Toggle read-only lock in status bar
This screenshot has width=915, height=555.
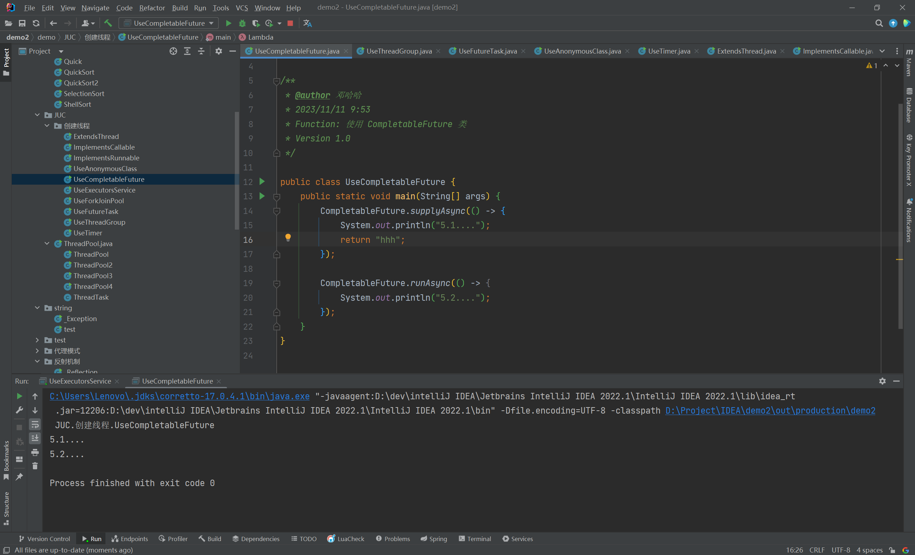(892, 550)
